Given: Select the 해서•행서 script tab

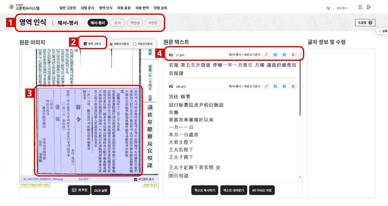Looking at the screenshot, I should (x=98, y=23).
